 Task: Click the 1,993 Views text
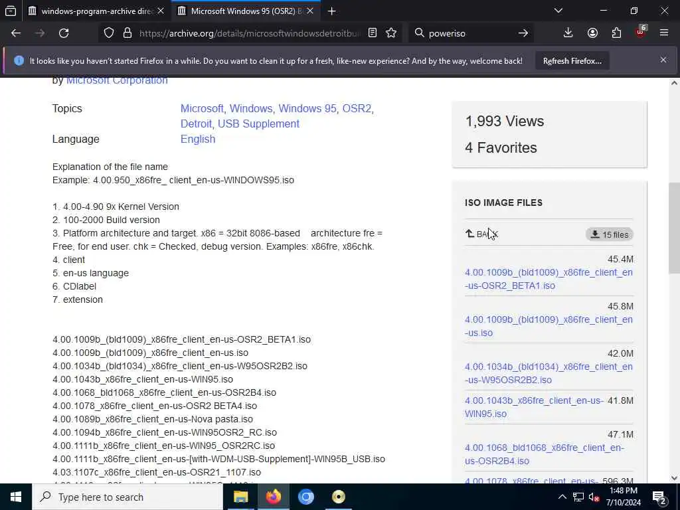(505, 122)
